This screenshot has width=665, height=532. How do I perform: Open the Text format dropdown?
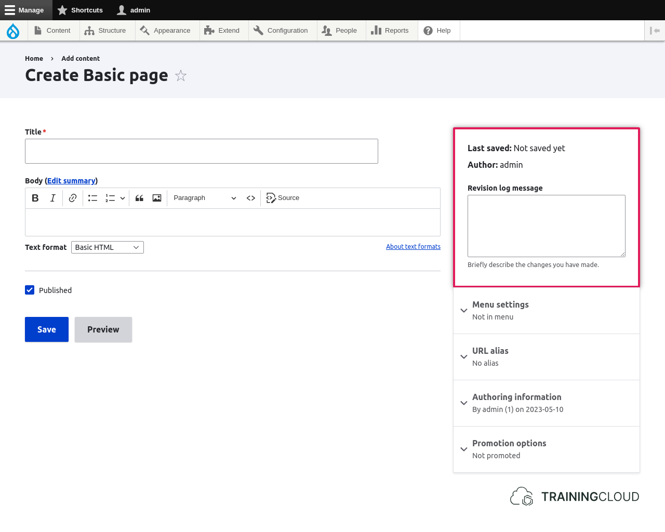click(x=108, y=247)
